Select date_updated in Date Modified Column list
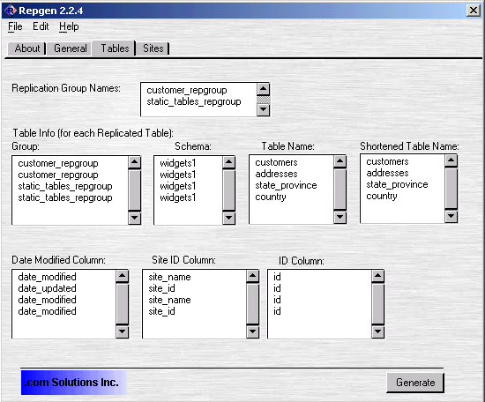Image resolution: width=485 pixels, height=402 pixels. point(47,288)
